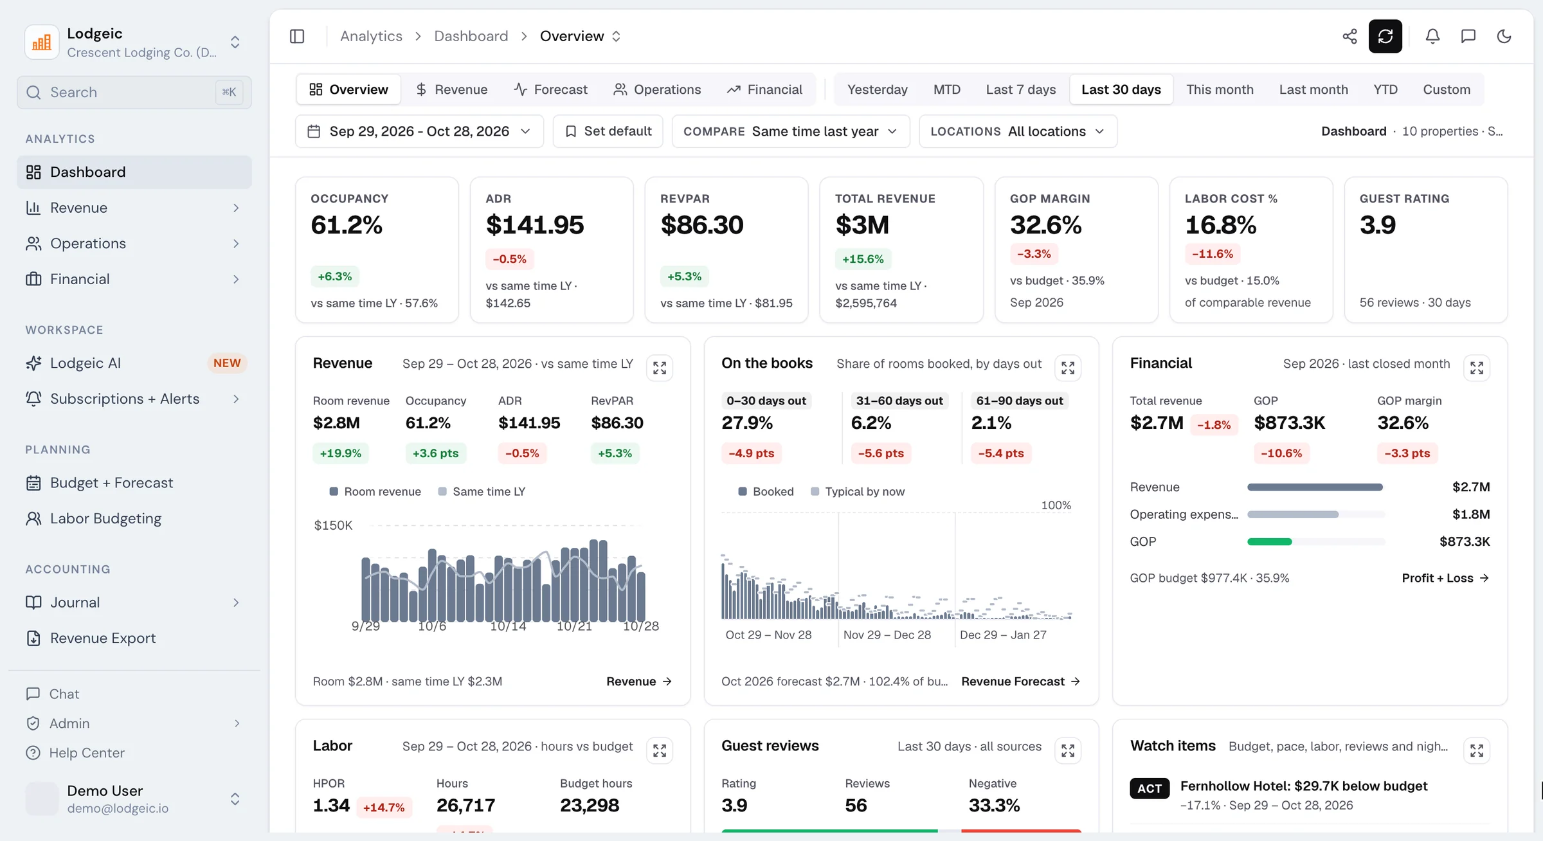This screenshot has height=841, width=1543.
Task: Click the GOP green progress bar
Action: point(1269,541)
